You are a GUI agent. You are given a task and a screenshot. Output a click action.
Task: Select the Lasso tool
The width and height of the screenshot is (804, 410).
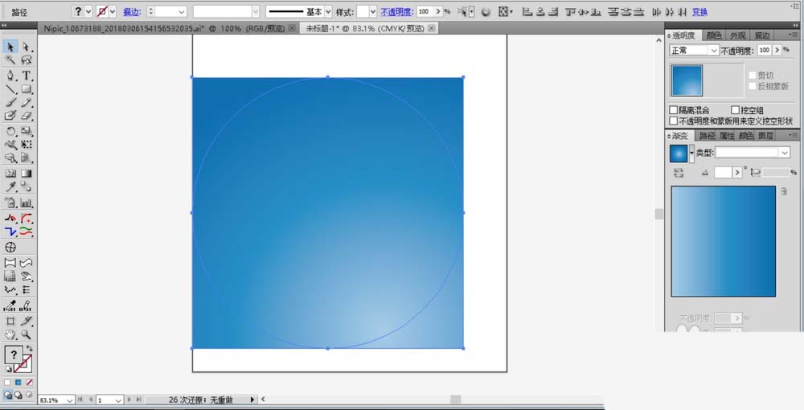pyautogui.click(x=27, y=60)
